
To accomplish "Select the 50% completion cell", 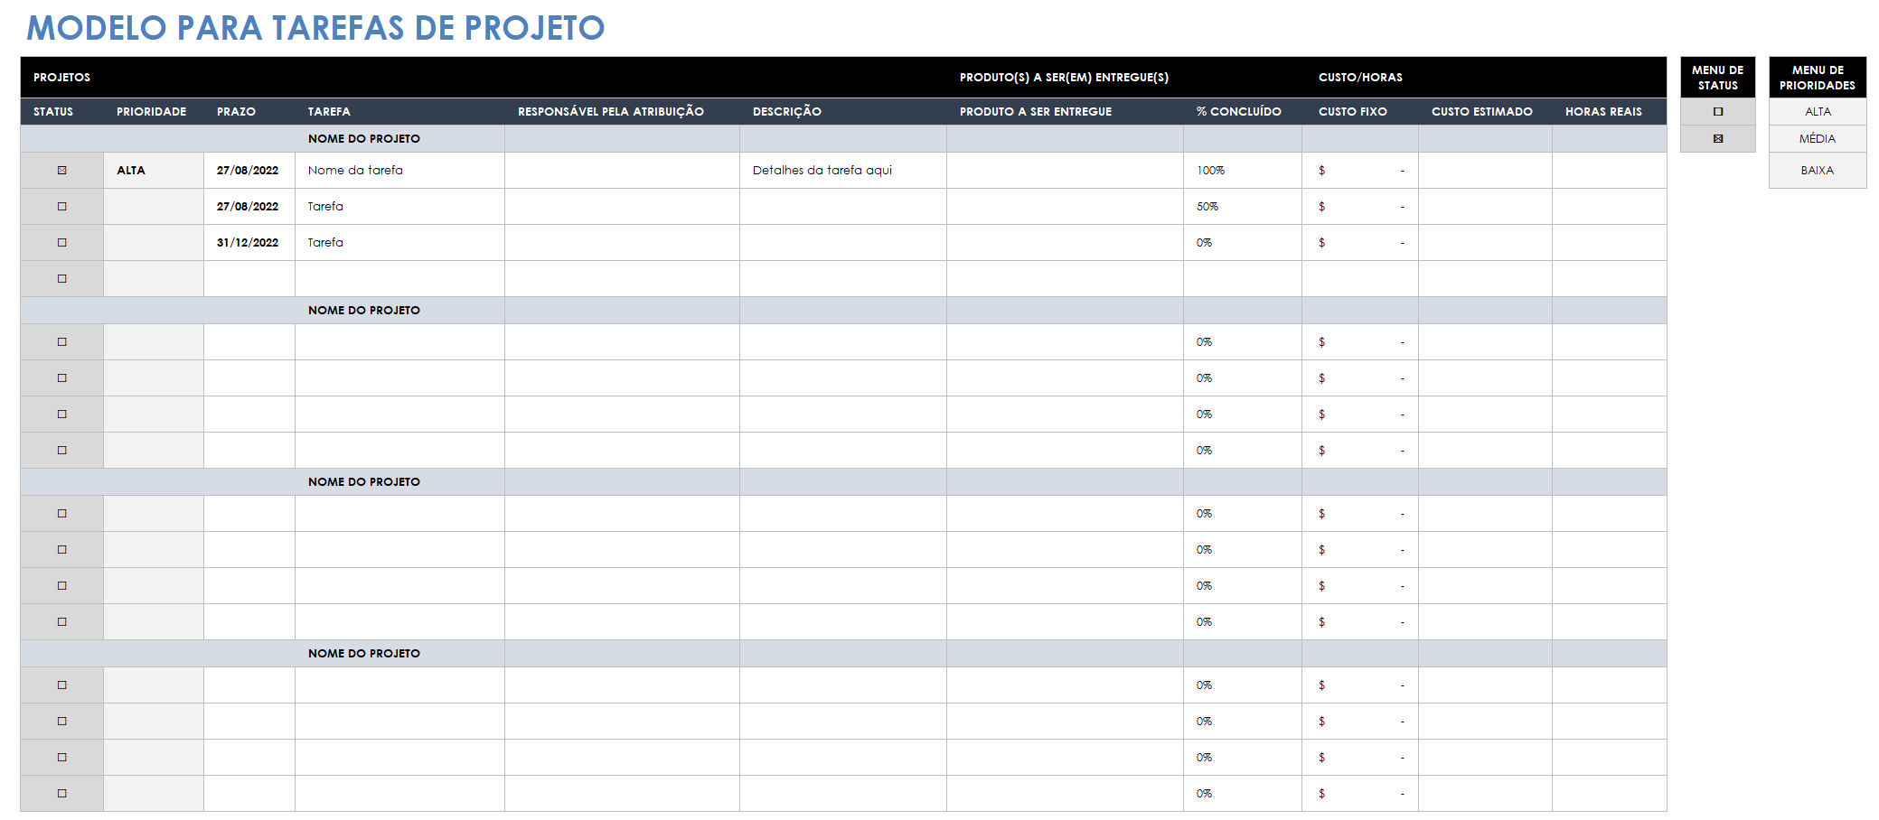I will pos(1243,206).
